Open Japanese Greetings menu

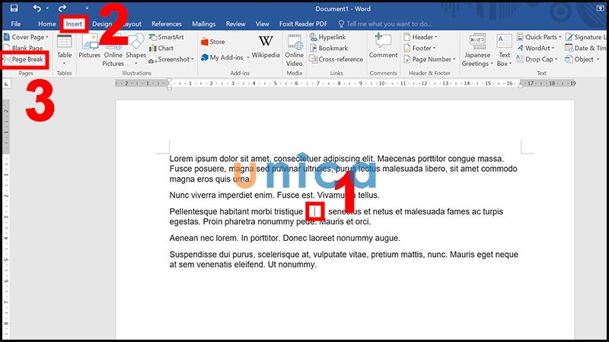[477, 50]
